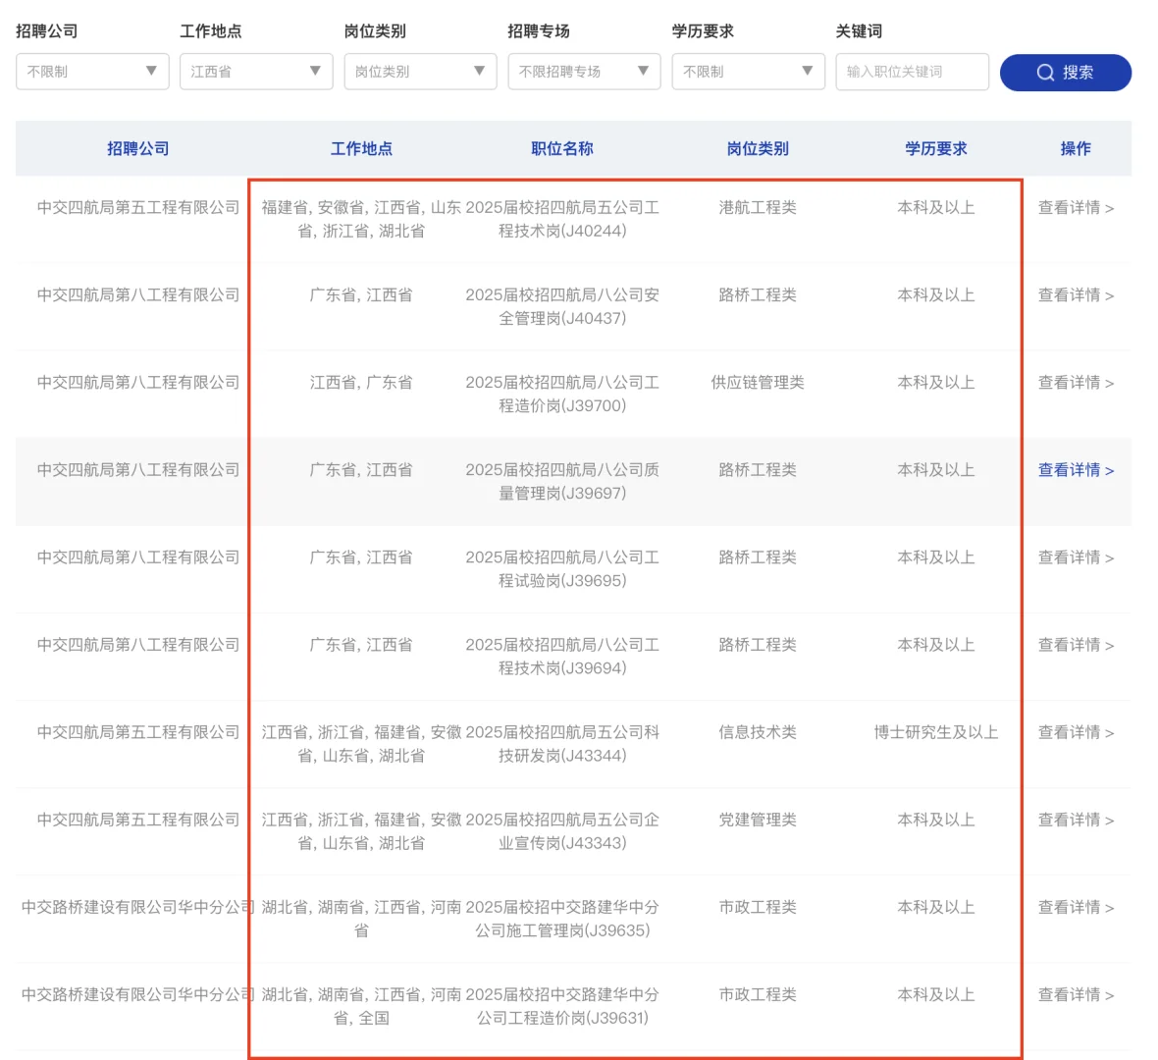Click location cell in the J39631 row
Image resolution: width=1158 pixels, height=1060 pixels.
[361, 1006]
